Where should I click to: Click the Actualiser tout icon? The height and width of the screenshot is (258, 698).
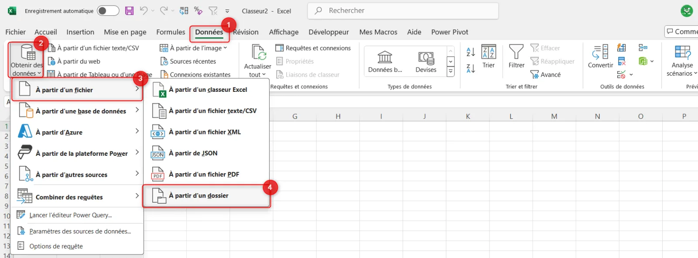[x=258, y=53]
